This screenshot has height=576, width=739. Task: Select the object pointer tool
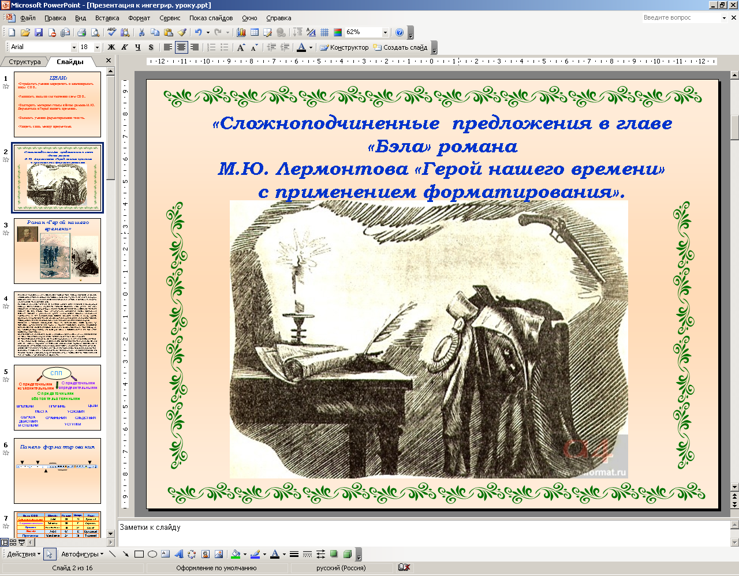click(x=49, y=554)
